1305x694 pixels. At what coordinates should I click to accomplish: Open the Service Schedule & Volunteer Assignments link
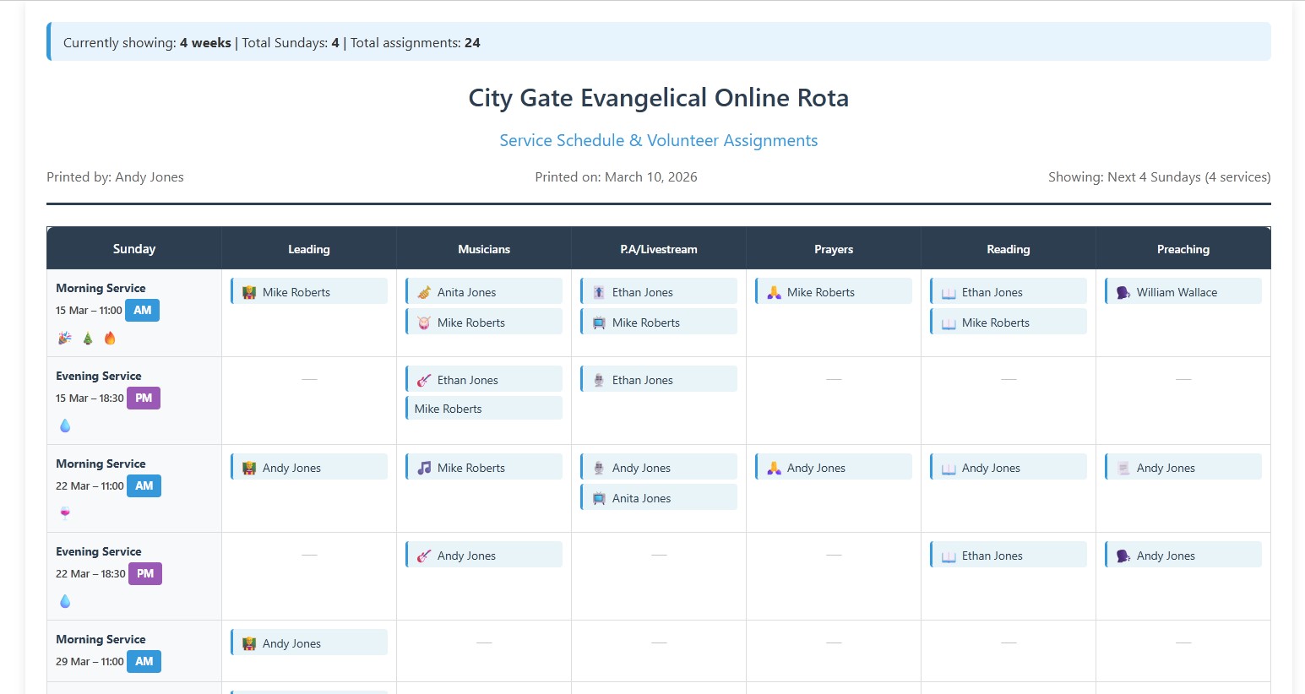click(658, 140)
